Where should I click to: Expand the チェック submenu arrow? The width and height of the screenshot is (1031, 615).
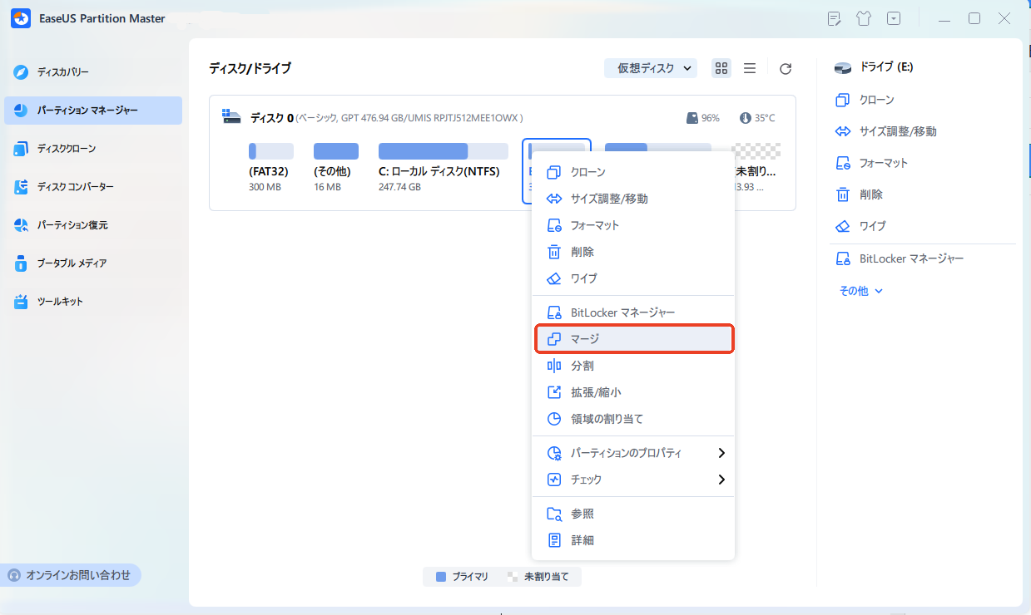point(722,480)
